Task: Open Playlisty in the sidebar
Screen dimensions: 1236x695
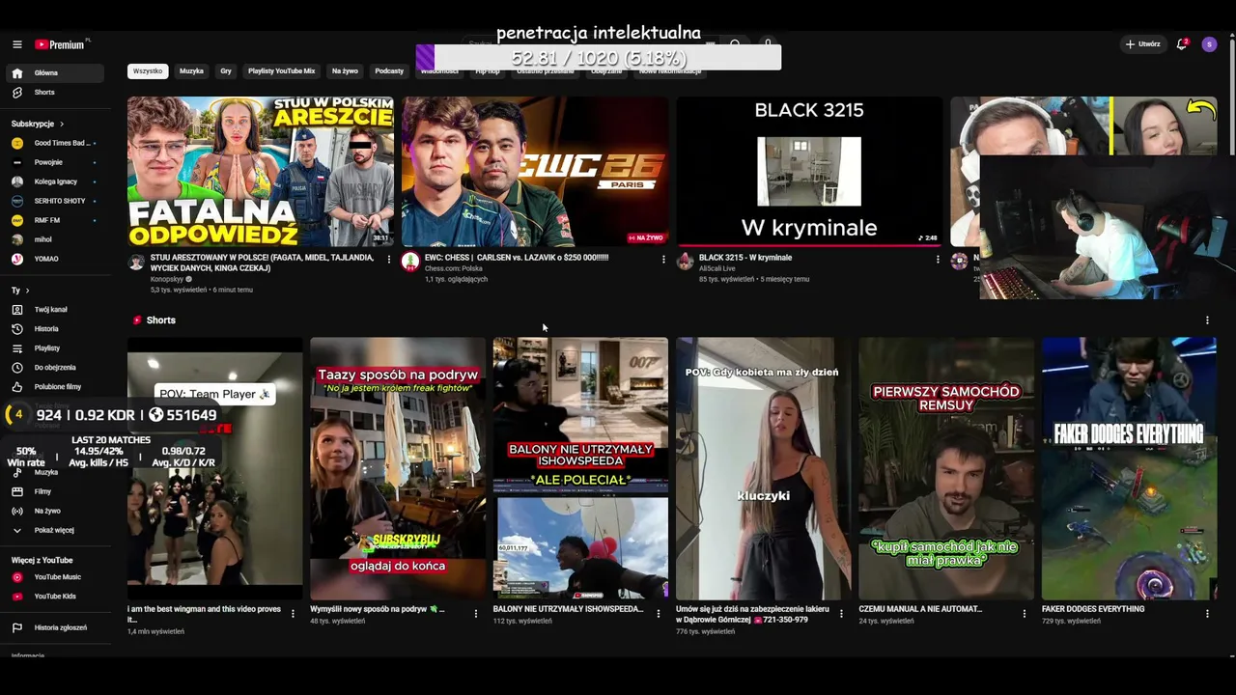Action: [54, 348]
